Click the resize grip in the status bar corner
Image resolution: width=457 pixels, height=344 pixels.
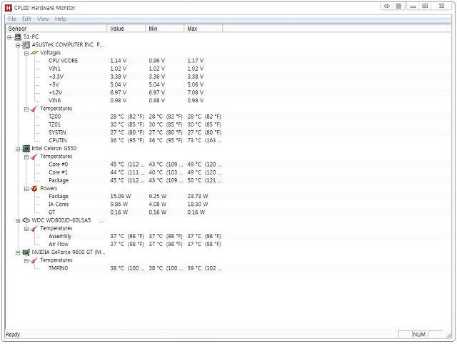pos(449,335)
